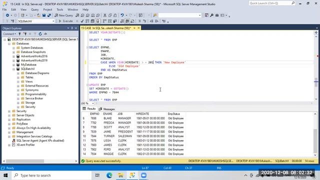Click the New Query toolbar button
This screenshot has height=180, width=320.
[63, 15]
